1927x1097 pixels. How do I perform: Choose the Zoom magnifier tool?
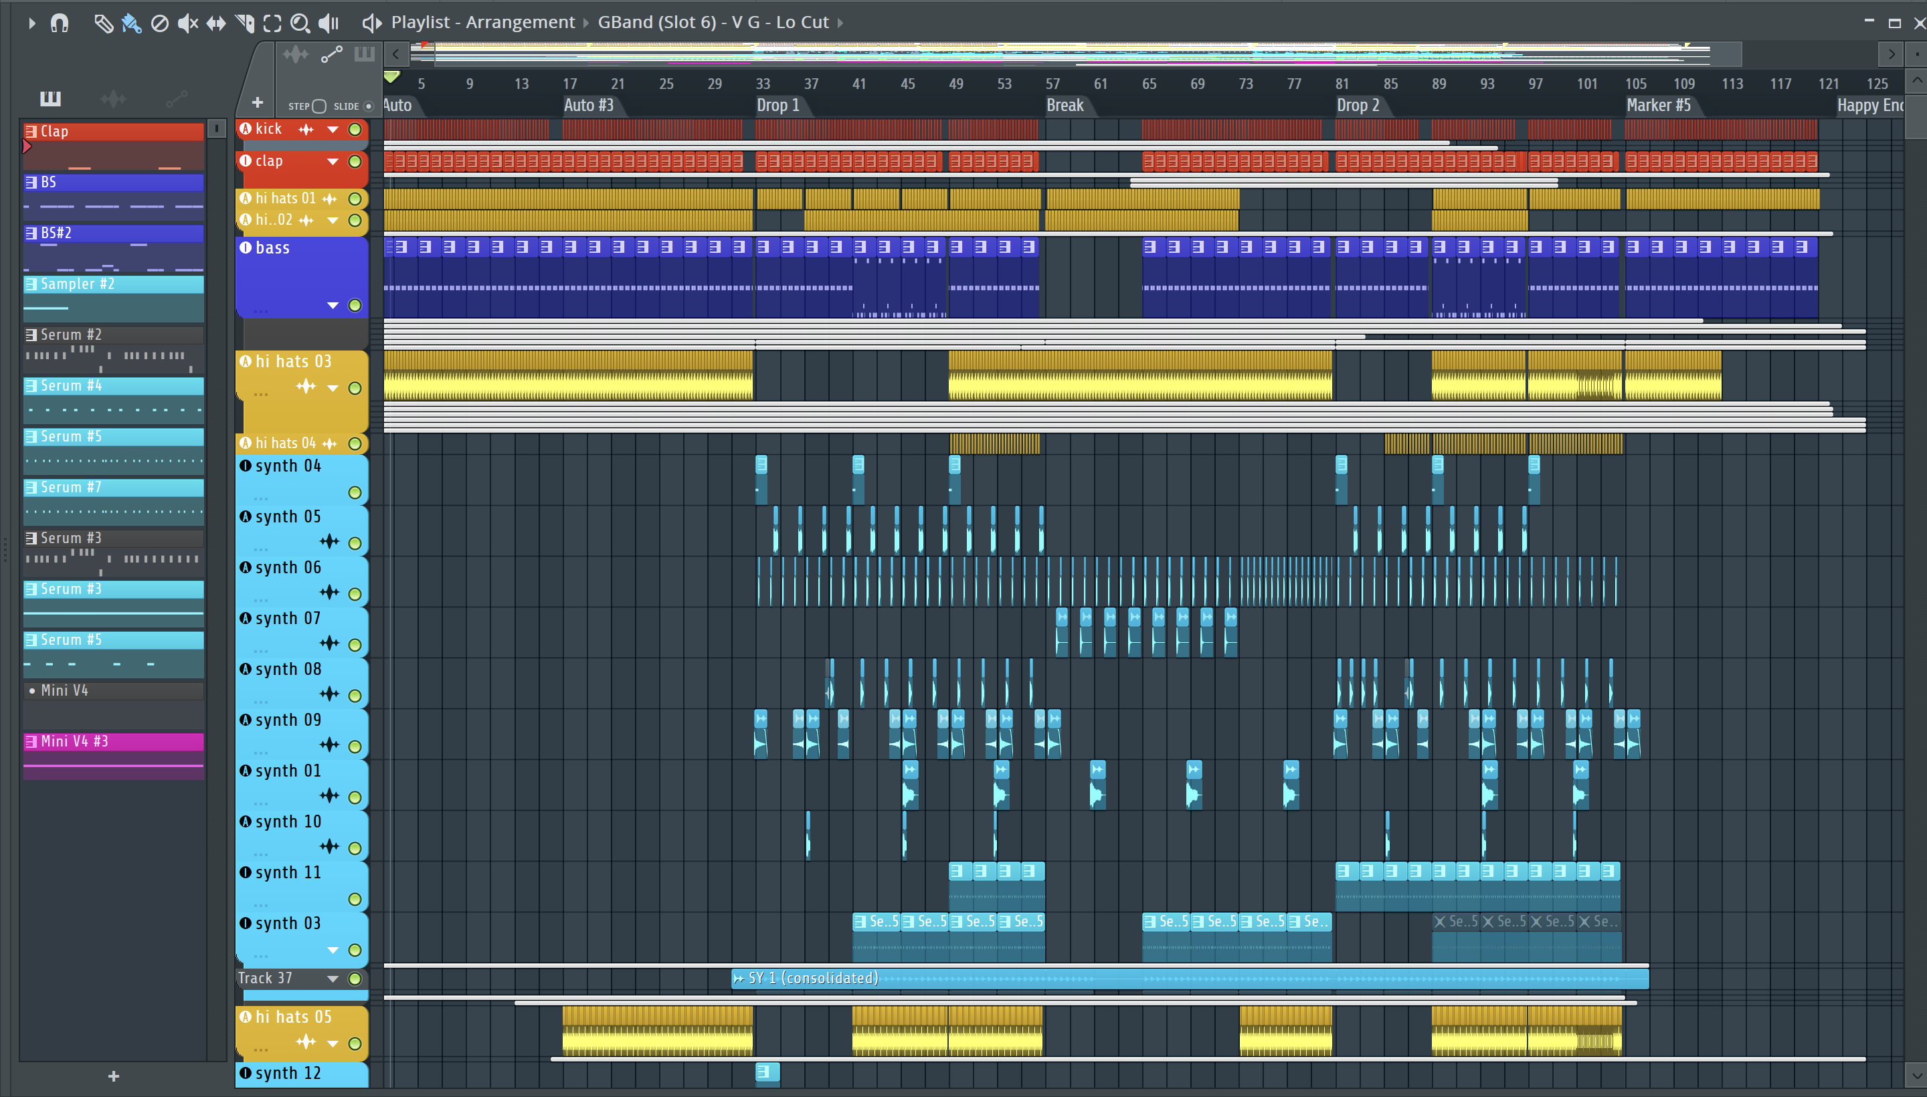[300, 23]
